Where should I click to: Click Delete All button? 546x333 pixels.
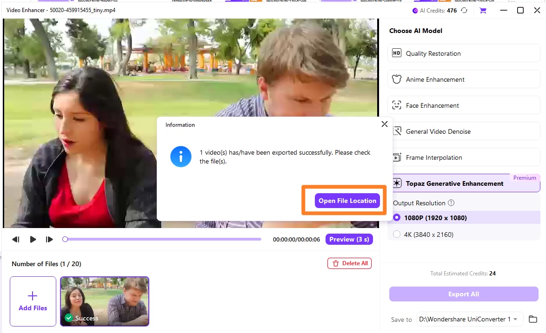[x=349, y=263]
